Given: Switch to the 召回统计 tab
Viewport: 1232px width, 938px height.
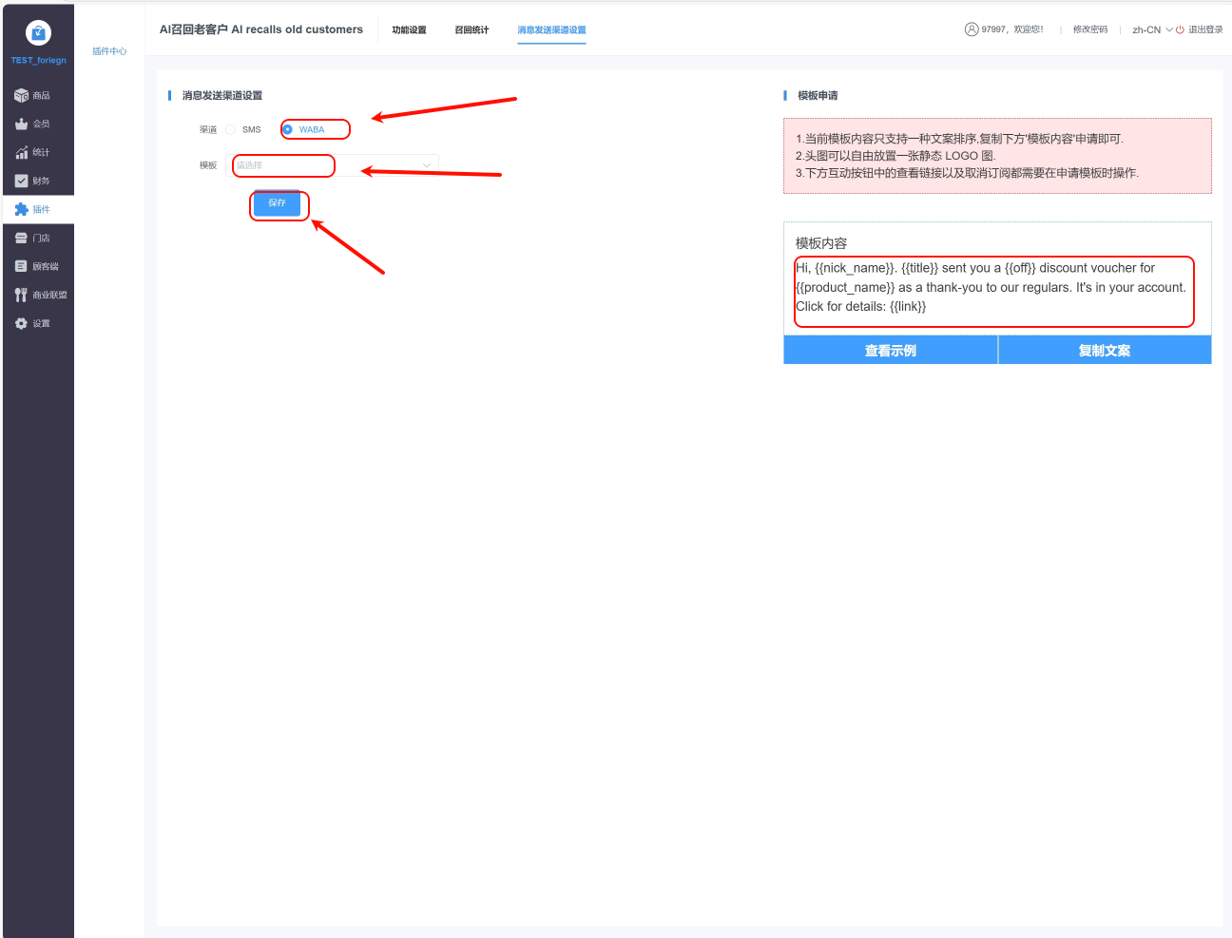Looking at the screenshot, I should [472, 30].
